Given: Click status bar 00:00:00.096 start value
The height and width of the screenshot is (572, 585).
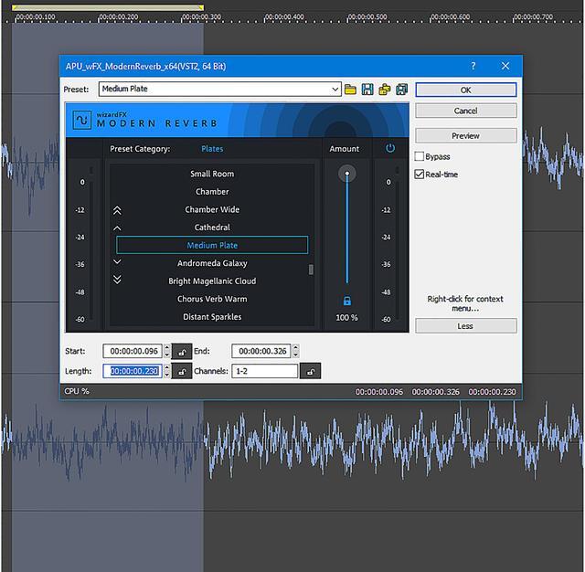Looking at the screenshot, I should coord(379,392).
